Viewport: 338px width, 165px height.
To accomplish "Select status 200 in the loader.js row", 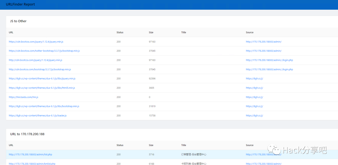I will pos(119,116).
